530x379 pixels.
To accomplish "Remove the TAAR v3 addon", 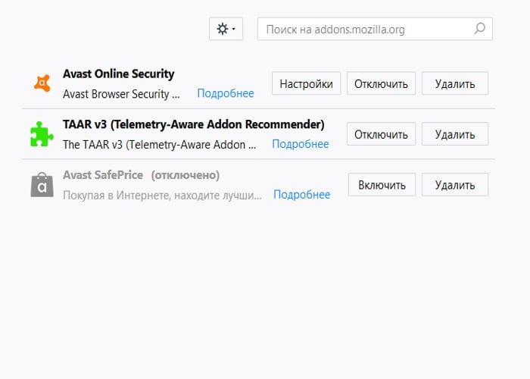I will tap(455, 134).
